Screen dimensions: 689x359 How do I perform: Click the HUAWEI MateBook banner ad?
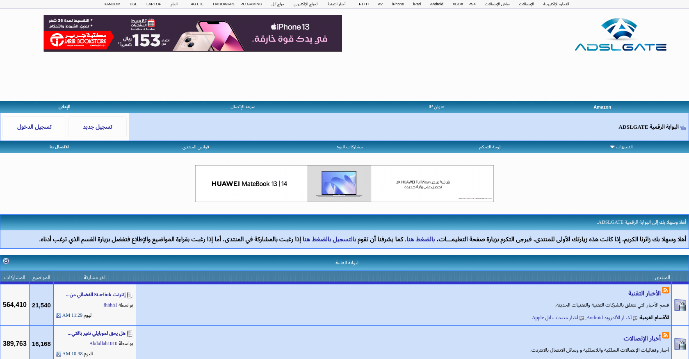coord(344,184)
